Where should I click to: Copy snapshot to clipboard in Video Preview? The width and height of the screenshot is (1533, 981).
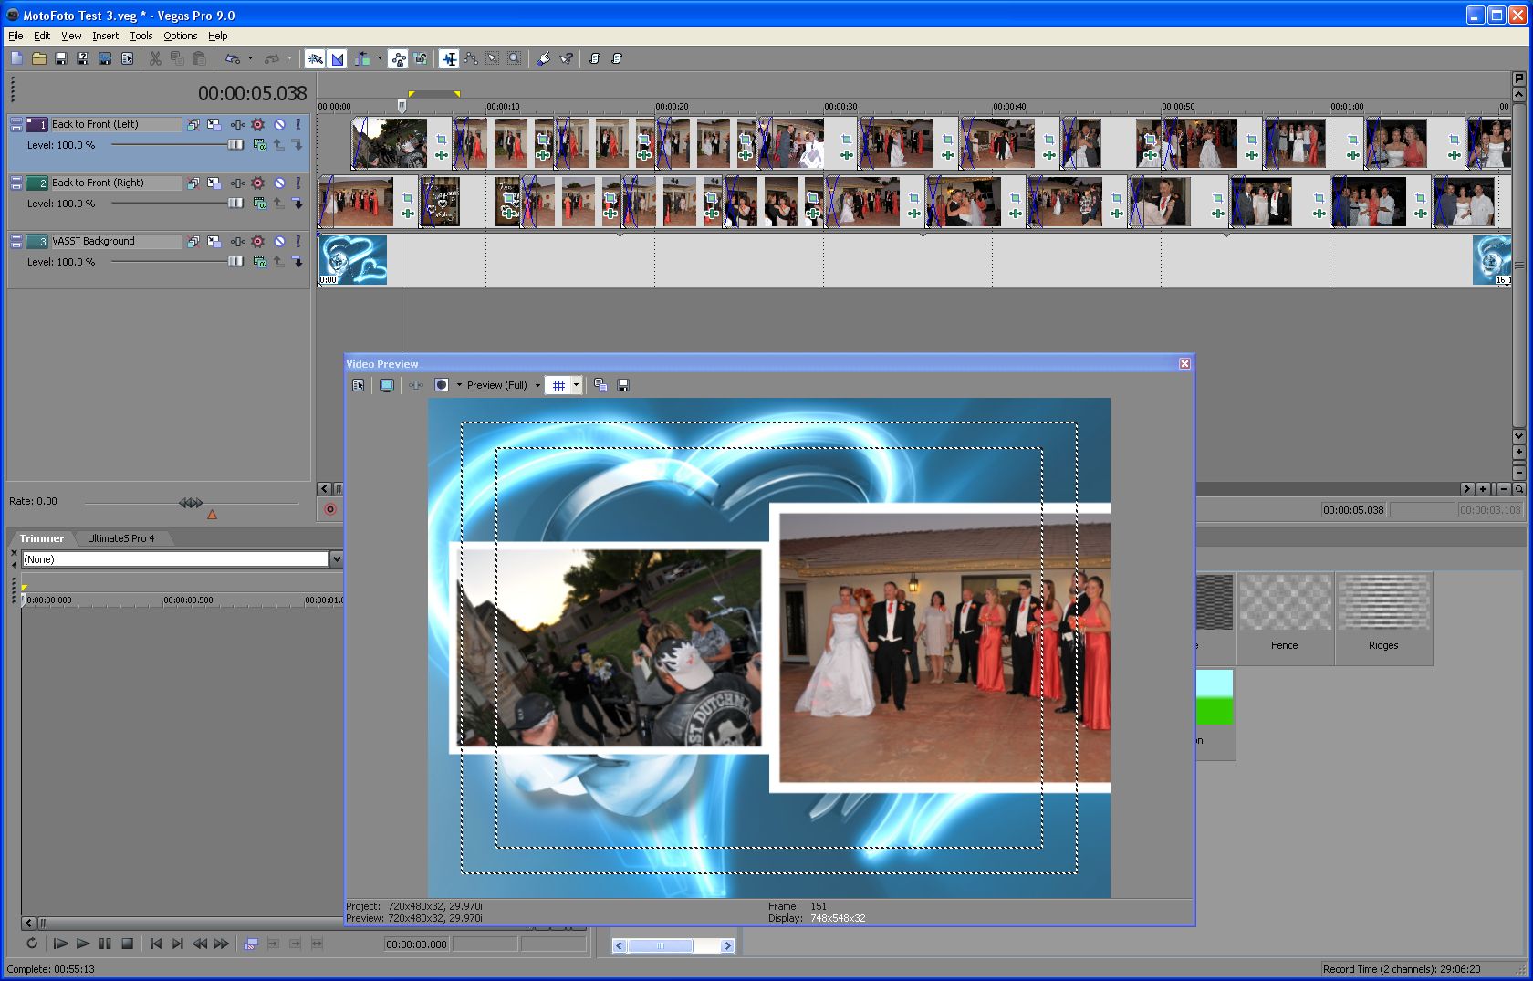click(x=600, y=385)
